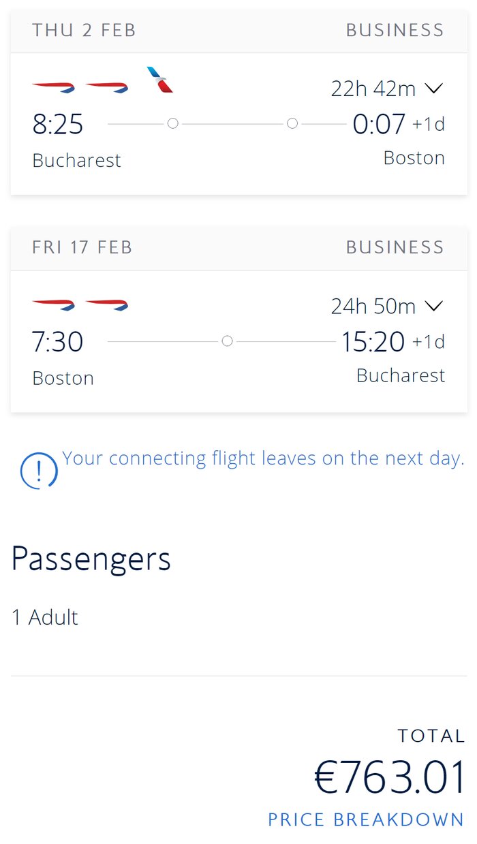
Task: Click the American Airlines logo on outbound flight
Action: (160, 80)
